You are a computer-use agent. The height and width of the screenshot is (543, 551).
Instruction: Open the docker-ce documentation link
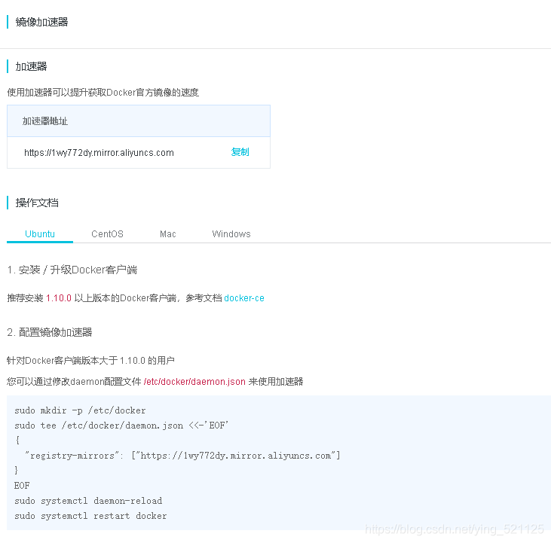244,298
